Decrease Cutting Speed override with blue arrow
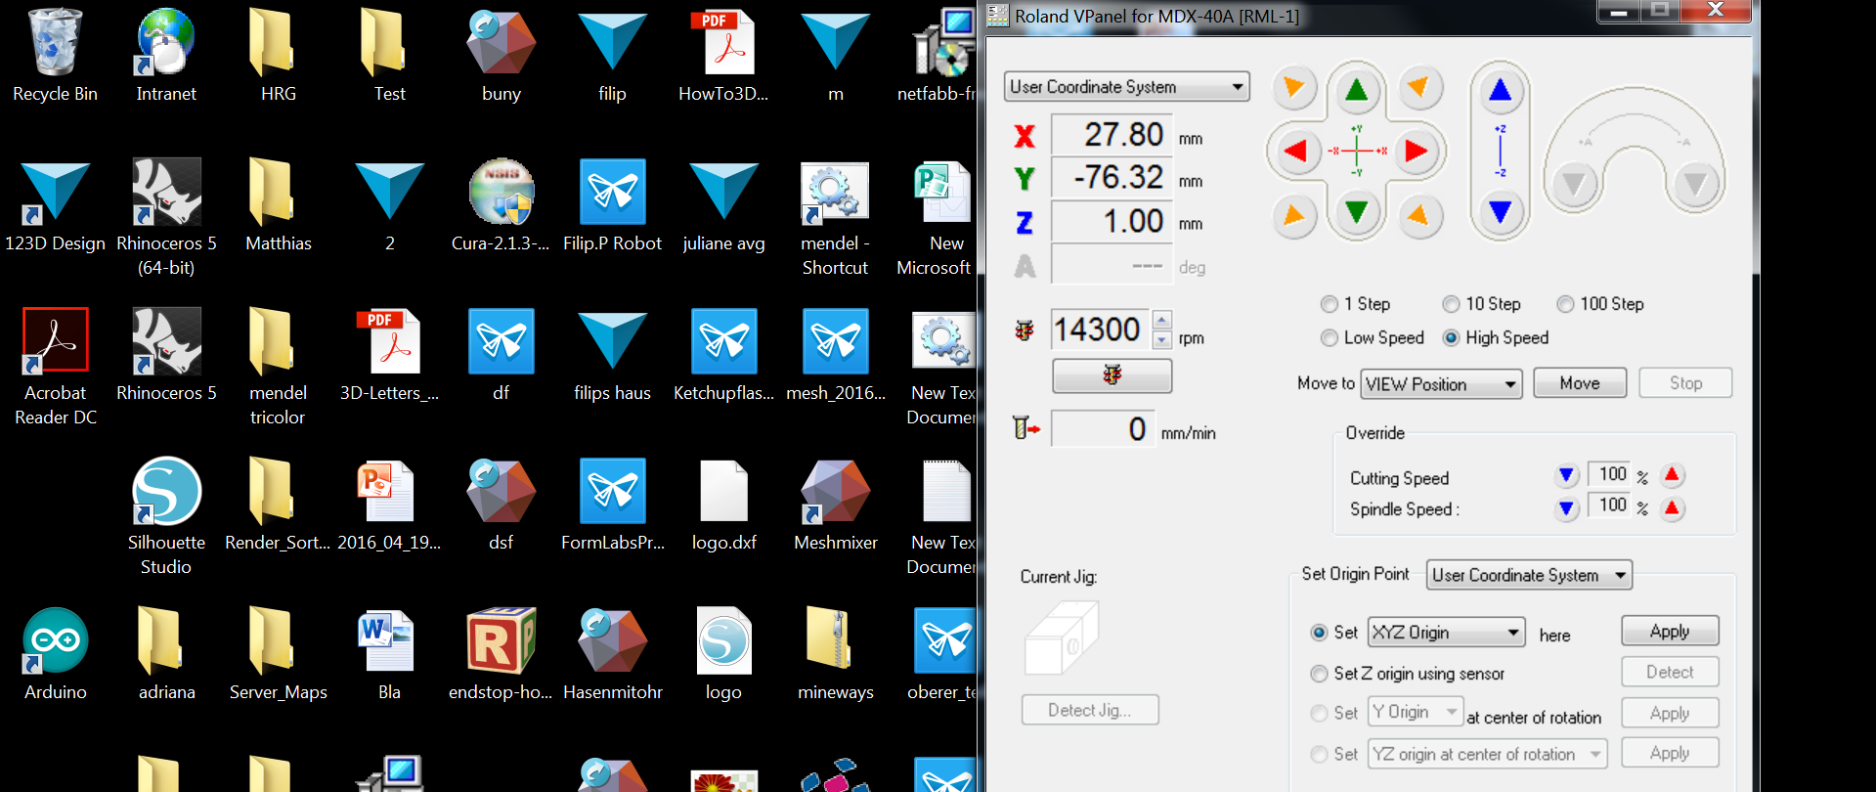Screen dimensions: 1876x792 tap(1566, 475)
